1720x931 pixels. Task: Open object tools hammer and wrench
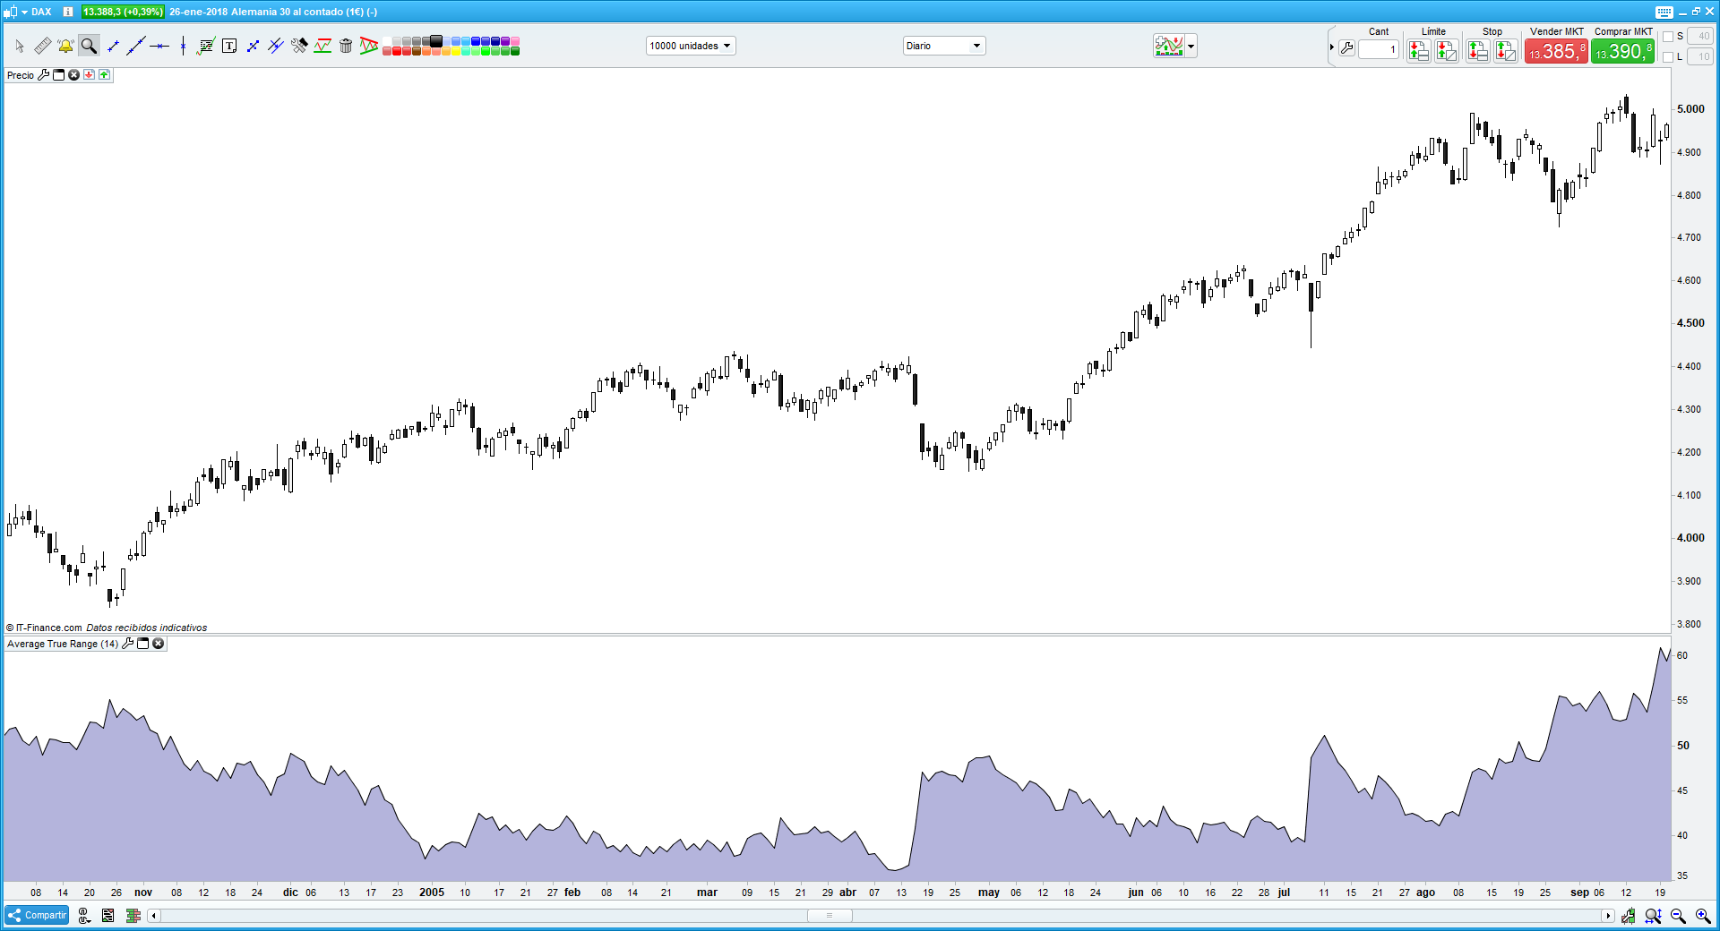[299, 46]
